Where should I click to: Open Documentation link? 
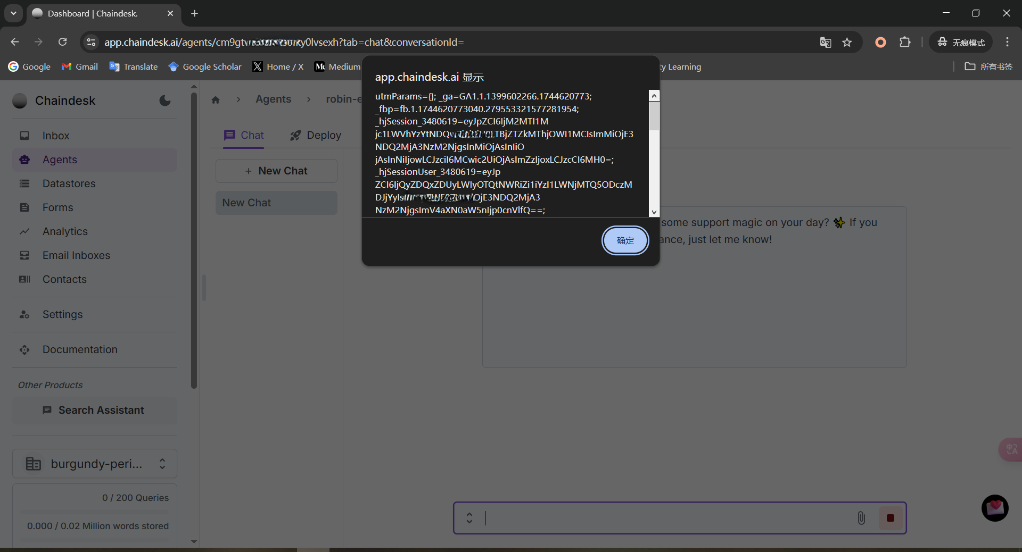click(95, 349)
